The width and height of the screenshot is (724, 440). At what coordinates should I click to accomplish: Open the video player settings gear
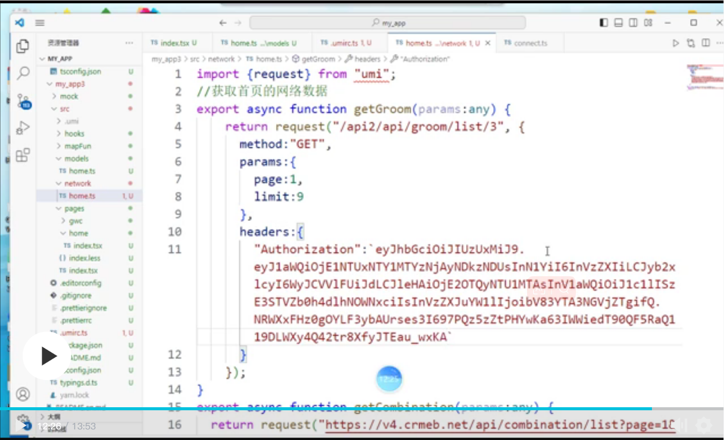pos(704,426)
